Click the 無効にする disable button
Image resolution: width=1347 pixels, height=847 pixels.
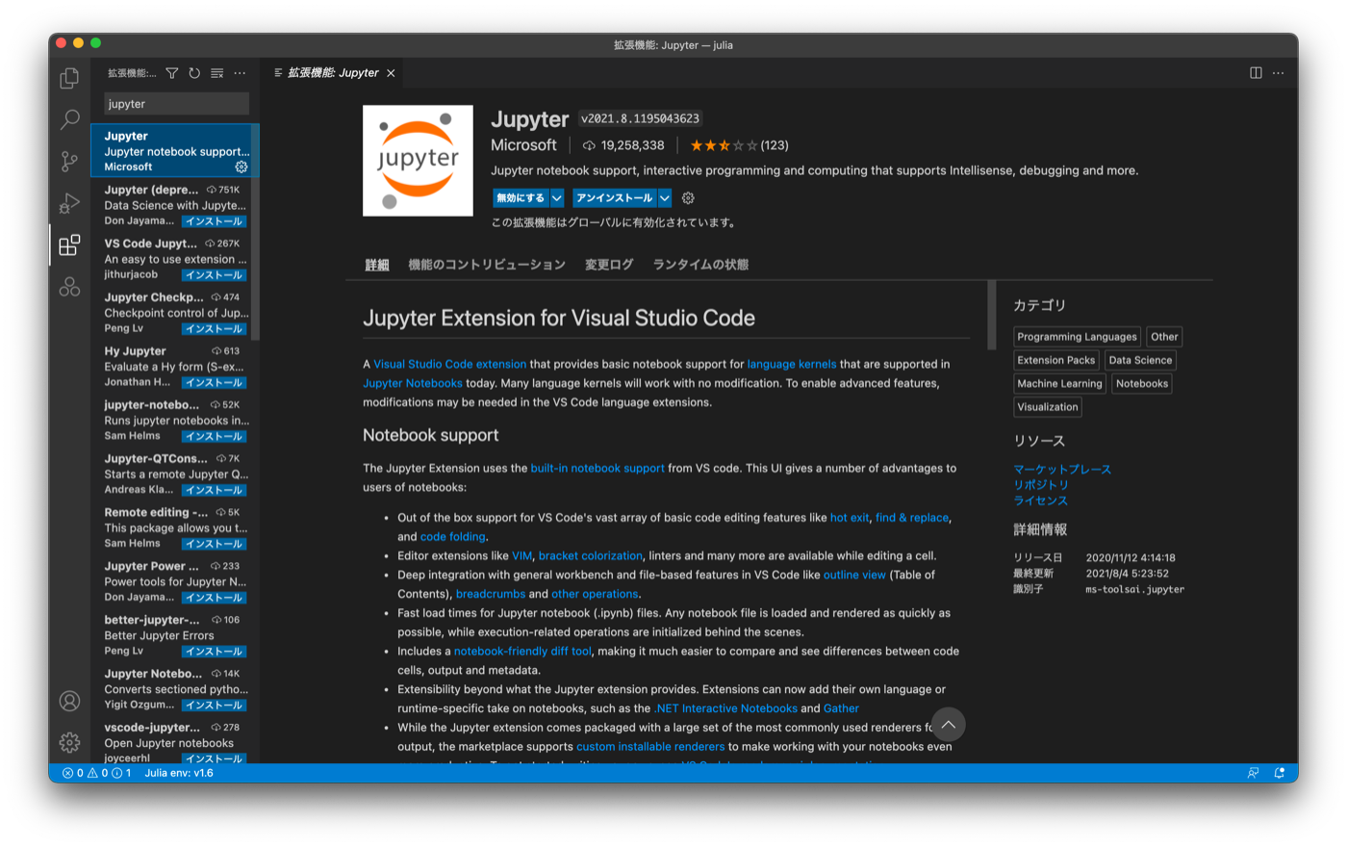coord(521,198)
